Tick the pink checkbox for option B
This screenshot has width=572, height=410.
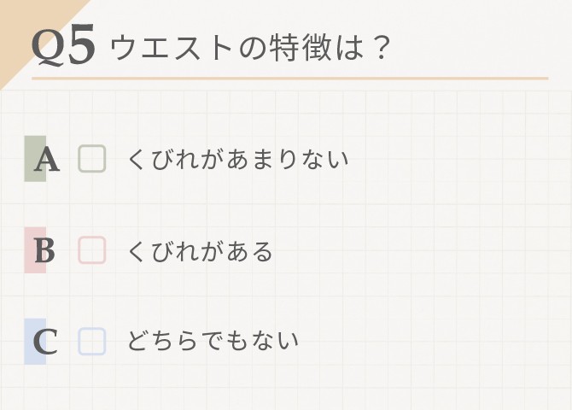[x=92, y=250]
